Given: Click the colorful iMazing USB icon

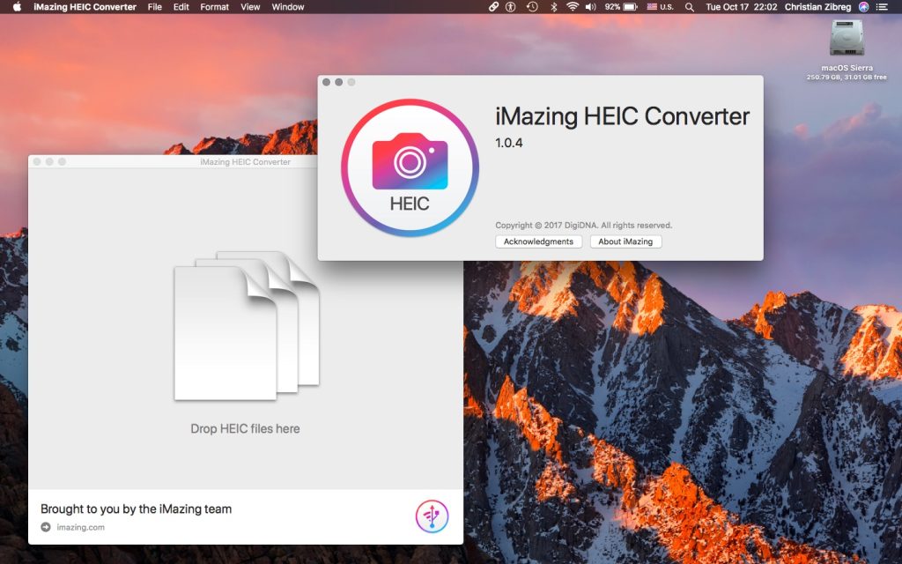Looking at the screenshot, I should point(432,516).
